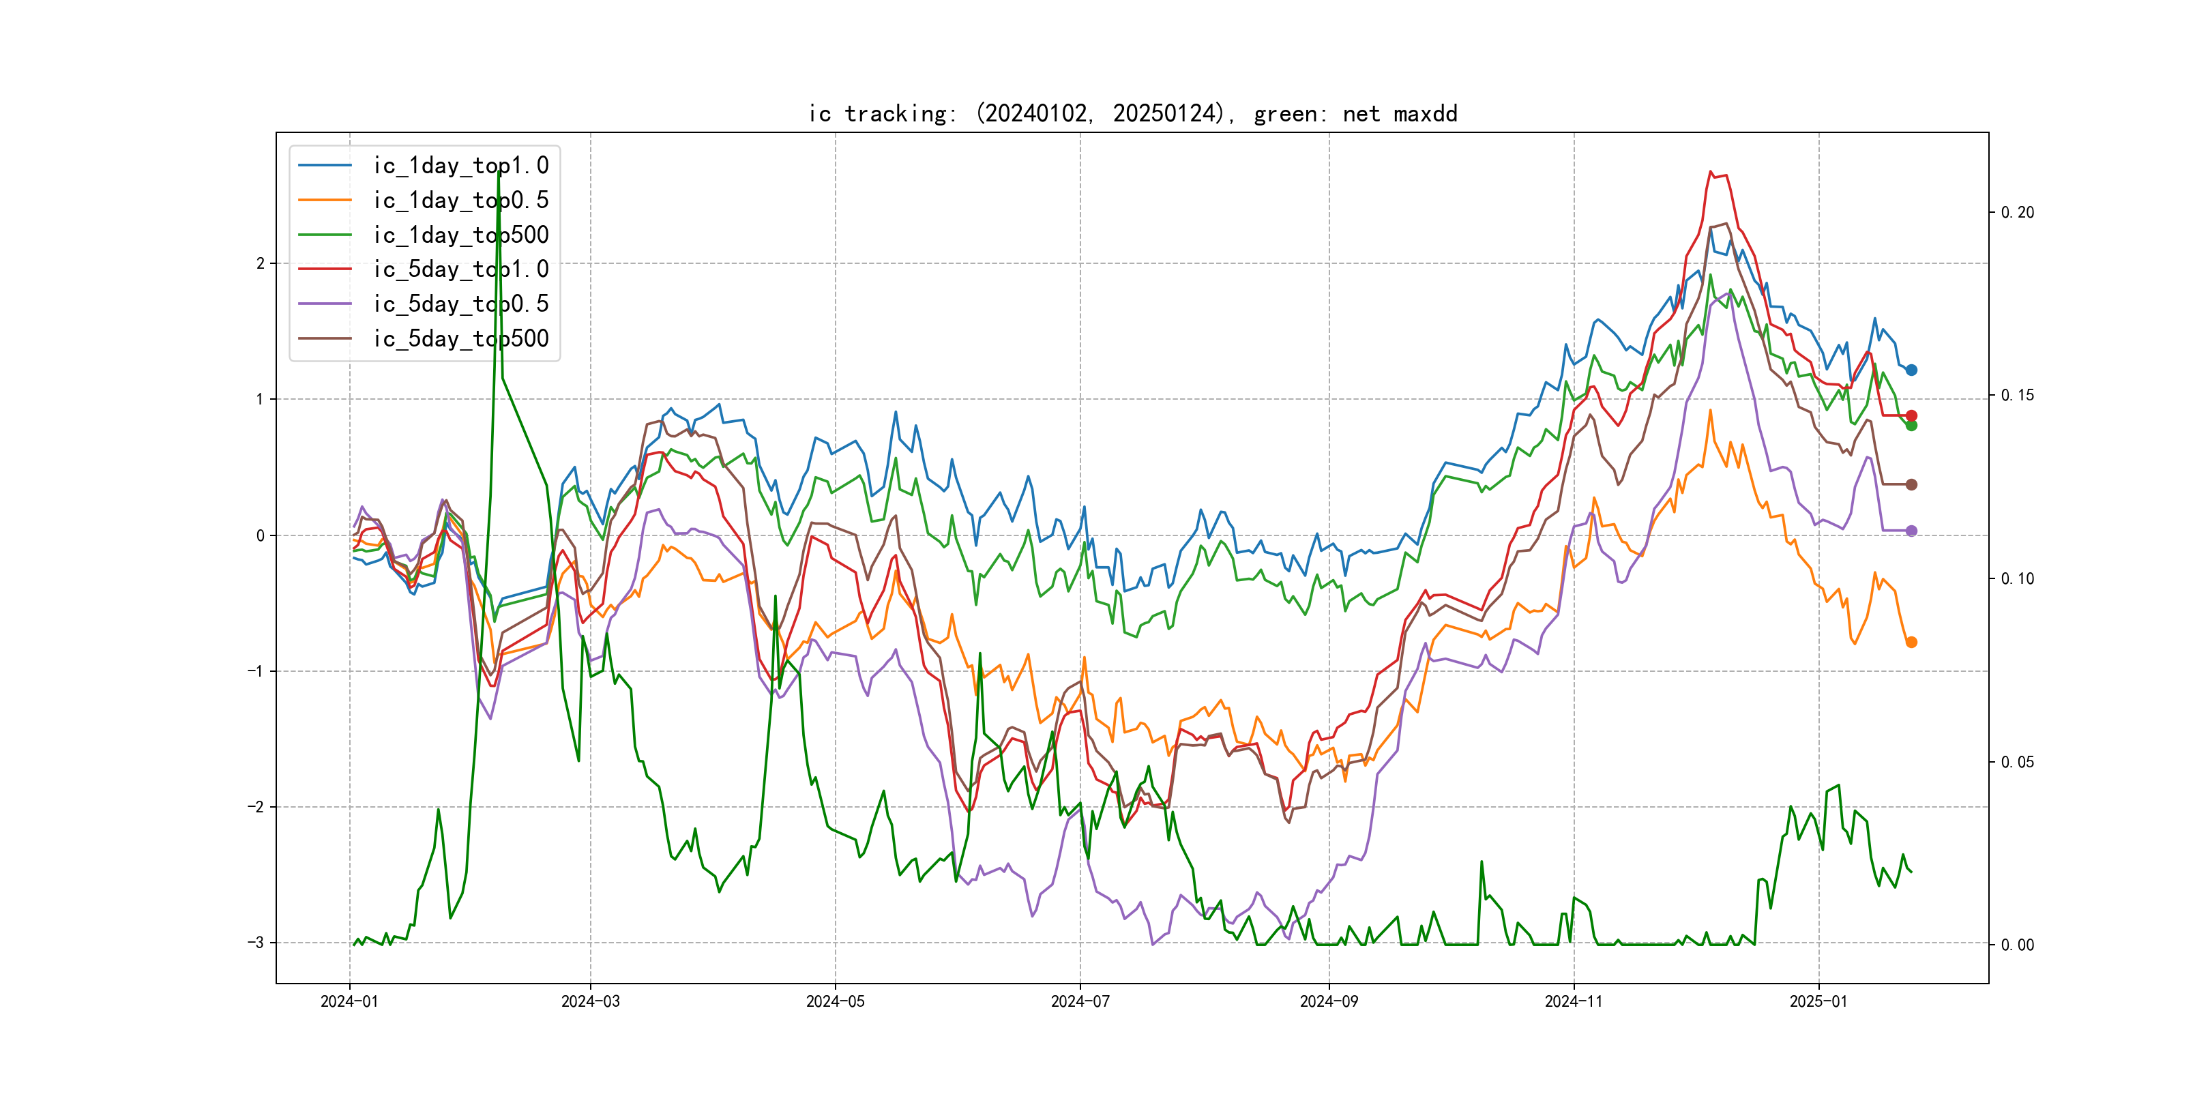
Task: Click the brown endpoint dot marker
Action: [x=1911, y=485]
